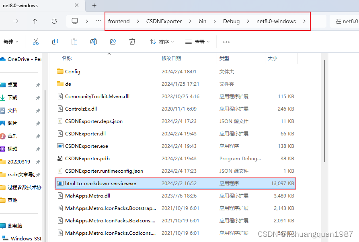
Task: Click the Debug breadcrumb segment
Action: (x=231, y=21)
